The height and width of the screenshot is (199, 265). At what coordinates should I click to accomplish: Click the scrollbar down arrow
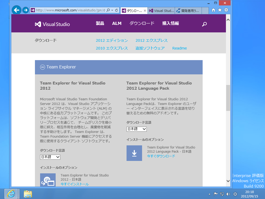point(228,181)
